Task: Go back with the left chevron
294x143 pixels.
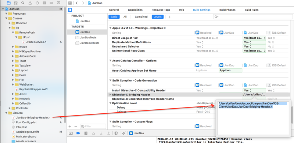Action: [76, 3]
